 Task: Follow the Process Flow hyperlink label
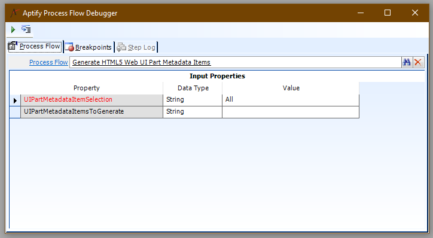click(x=48, y=62)
